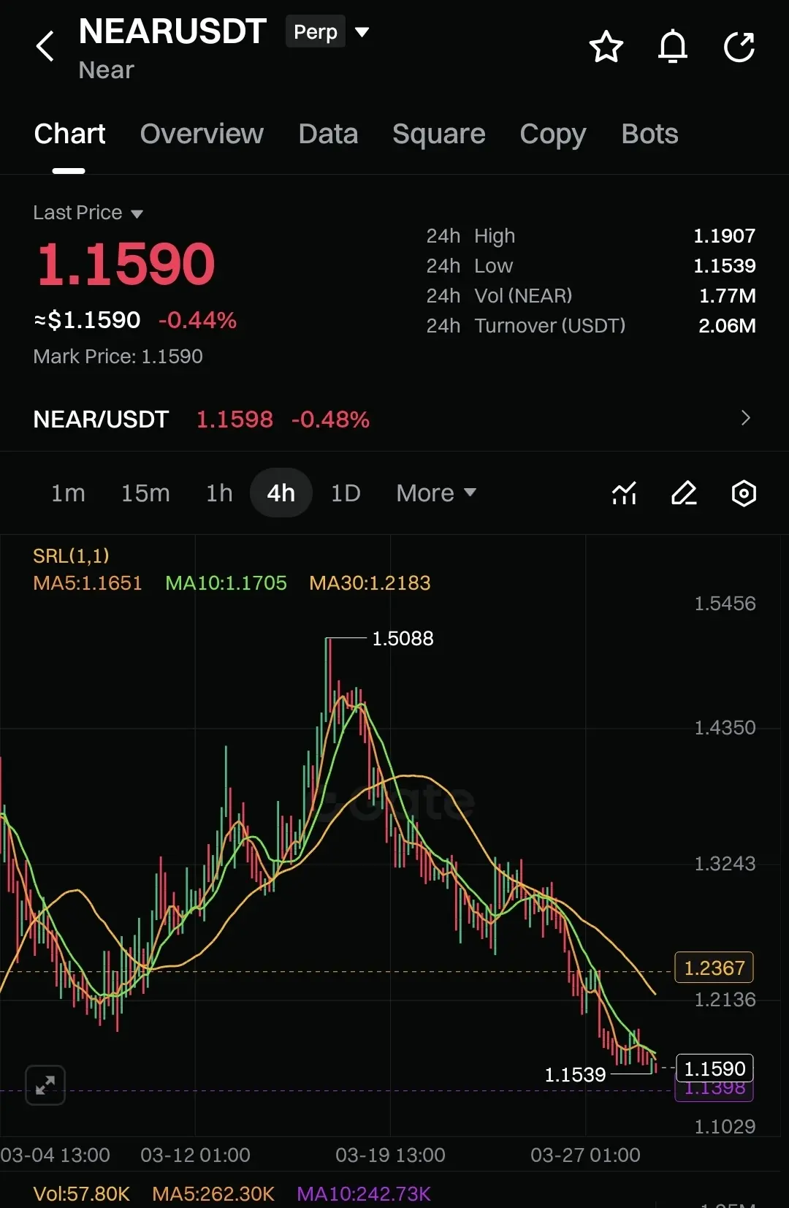The width and height of the screenshot is (789, 1208).
Task: Click the -0.44% price change text
Action: 197,320
